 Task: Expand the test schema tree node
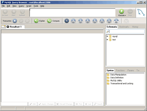point(107,40)
